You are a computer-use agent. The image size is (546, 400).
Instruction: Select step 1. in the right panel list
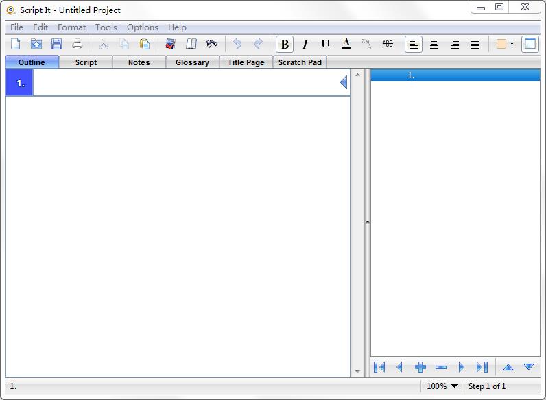coord(455,75)
